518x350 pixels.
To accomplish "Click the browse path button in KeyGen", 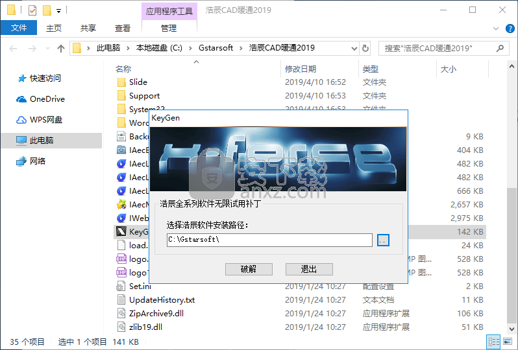I will pyautogui.click(x=383, y=240).
